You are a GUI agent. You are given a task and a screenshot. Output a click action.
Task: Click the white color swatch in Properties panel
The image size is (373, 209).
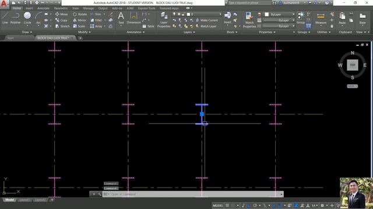point(267,15)
